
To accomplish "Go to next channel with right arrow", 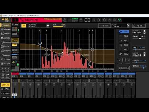I will [x=99, y=20].
